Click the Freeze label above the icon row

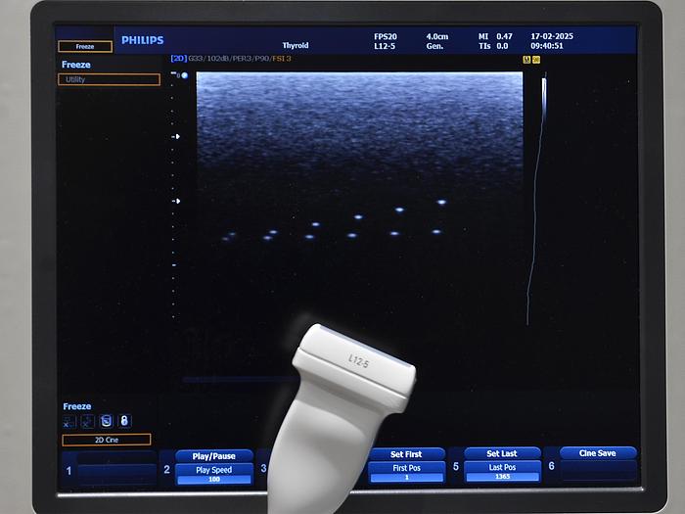point(77,406)
